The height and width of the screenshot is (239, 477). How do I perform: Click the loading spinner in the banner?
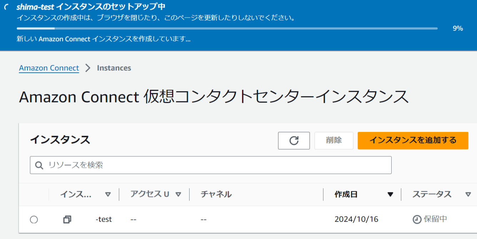[6, 7]
